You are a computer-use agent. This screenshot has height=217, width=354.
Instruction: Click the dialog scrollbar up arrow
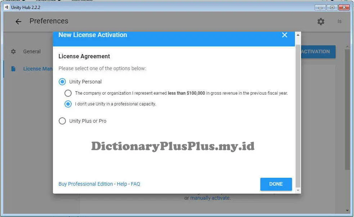[x=298, y=35]
